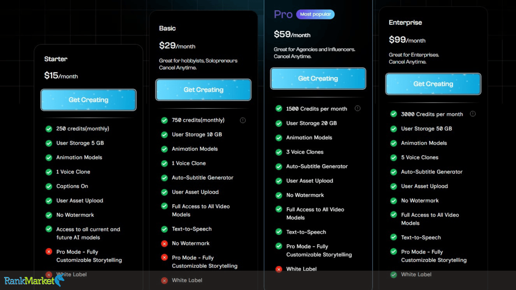Click red cross beside Basic Pro Mode
The image size is (516, 290).
(164, 258)
